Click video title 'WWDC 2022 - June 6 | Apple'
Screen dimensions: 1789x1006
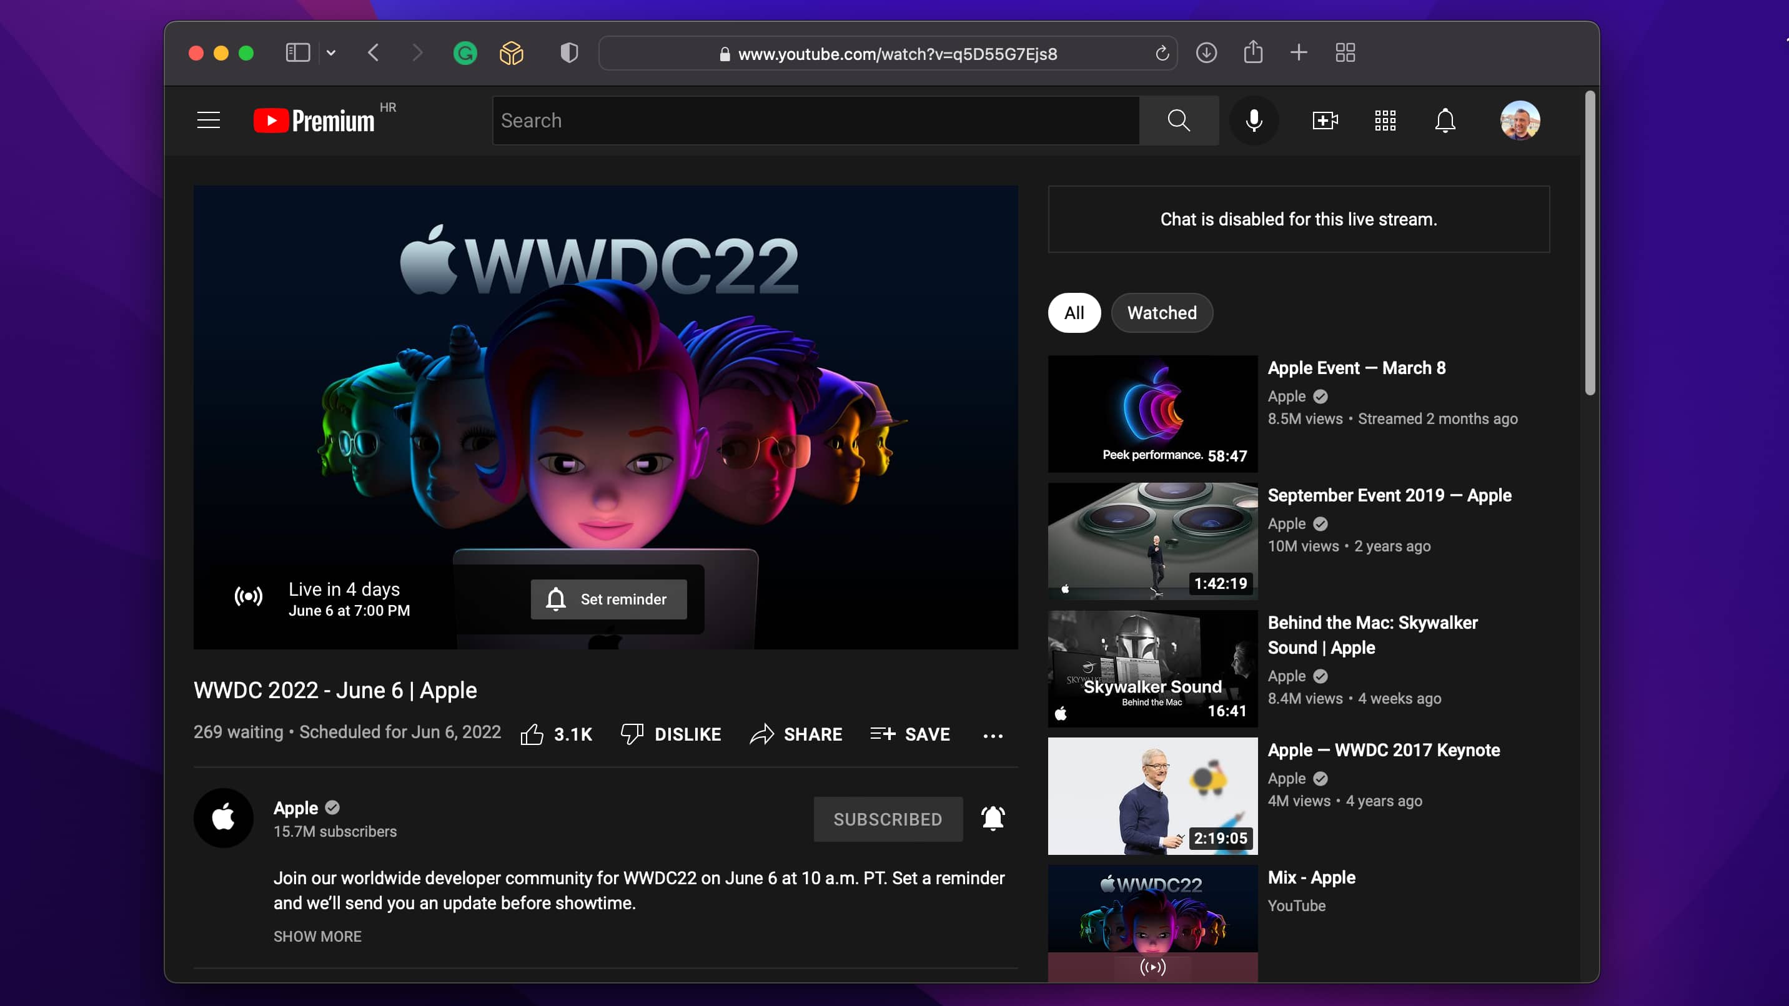[x=335, y=690]
